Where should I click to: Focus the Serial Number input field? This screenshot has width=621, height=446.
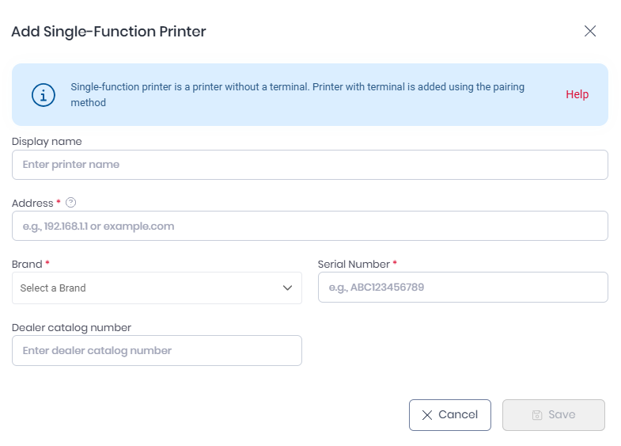click(x=463, y=288)
